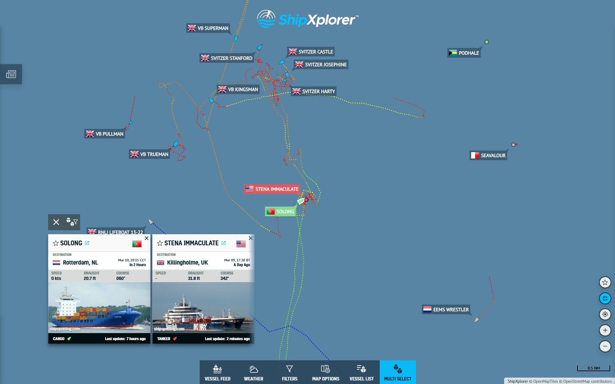The height and width of the screenshot is (384, 615).
Task: Zoom out with the minus button
Action: pos(605,346)
